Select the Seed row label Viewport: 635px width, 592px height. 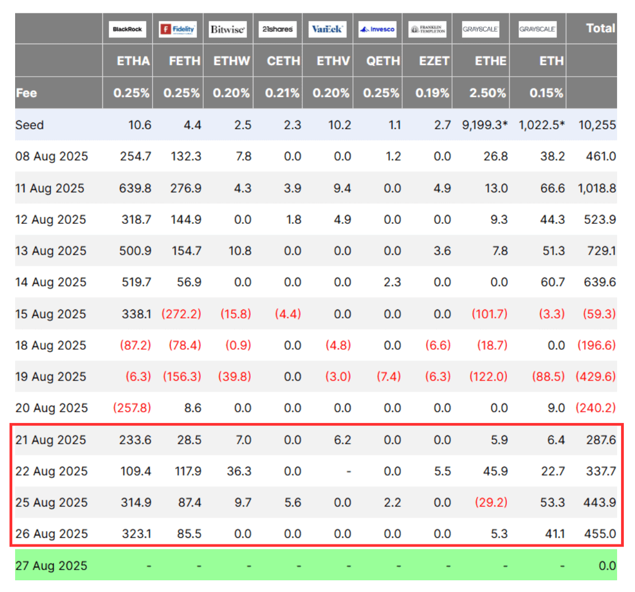pos(29,125)
